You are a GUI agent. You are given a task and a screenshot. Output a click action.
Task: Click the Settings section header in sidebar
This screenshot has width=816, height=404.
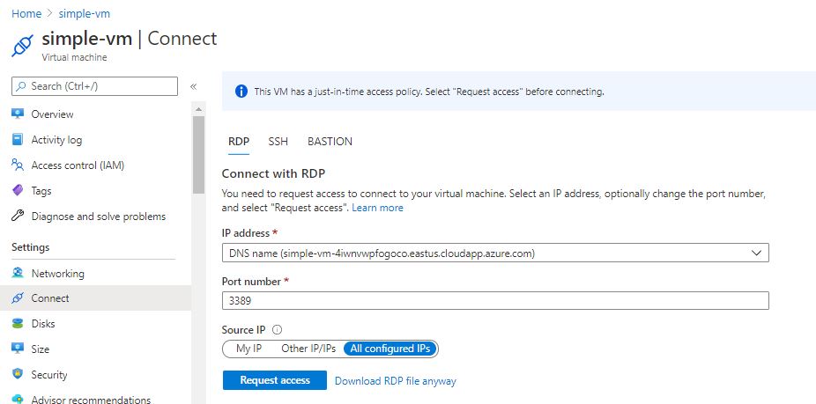point(31,247)
